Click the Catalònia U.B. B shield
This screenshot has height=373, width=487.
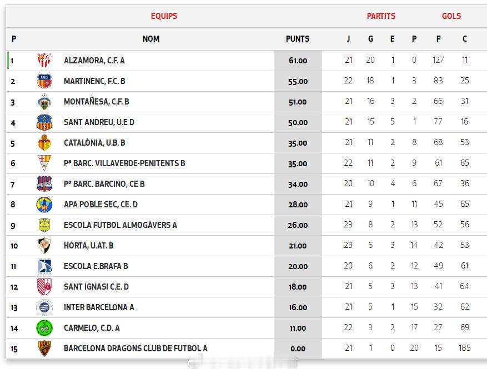[x=44, y=143]
